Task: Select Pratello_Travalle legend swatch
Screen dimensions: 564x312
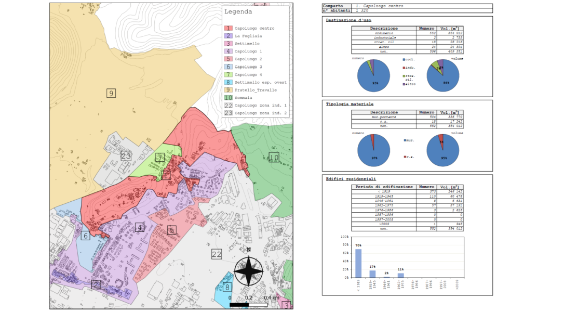Action: (x=227, y=90)
